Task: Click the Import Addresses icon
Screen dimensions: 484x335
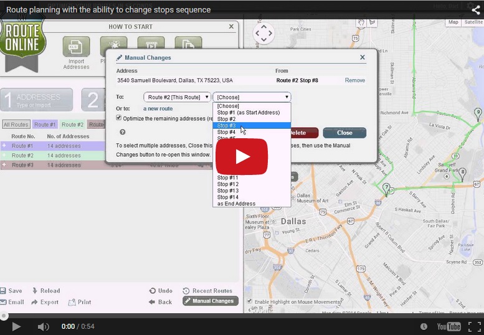Action: 76,47
